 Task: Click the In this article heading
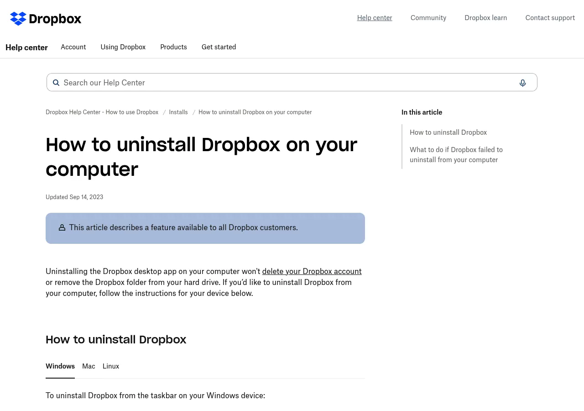click(x=422, y=112)
